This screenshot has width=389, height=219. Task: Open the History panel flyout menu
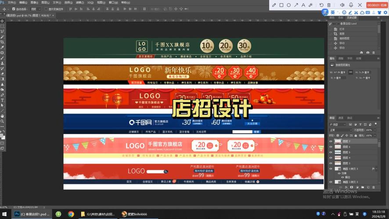(x=378, y=18)
